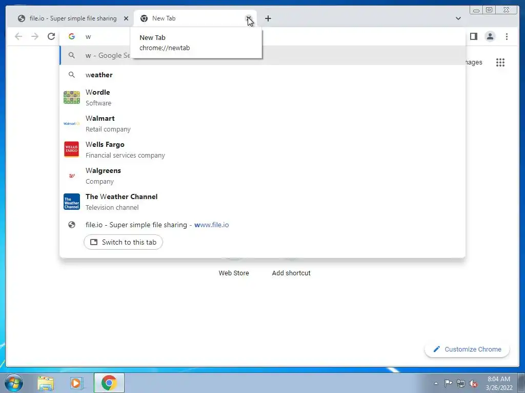Image resolution: width=525 pixels, height=393 pixels.
Task: Open Windows Explorer from taskbar
Action: pos(46,383)
